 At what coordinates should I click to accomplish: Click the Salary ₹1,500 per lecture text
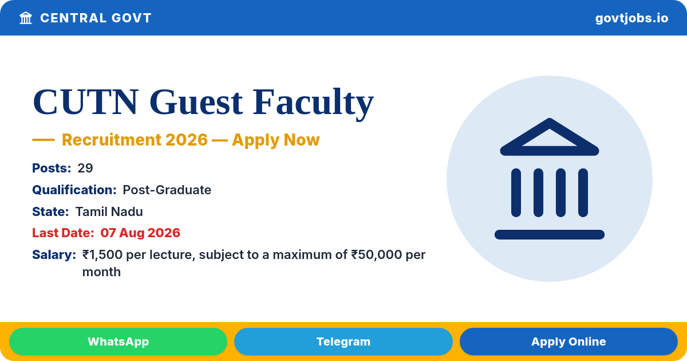(x=229, y=263)
